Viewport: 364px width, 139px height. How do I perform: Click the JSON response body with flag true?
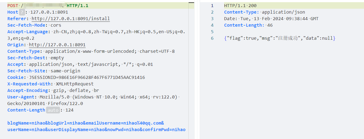(x=279, y=38)
